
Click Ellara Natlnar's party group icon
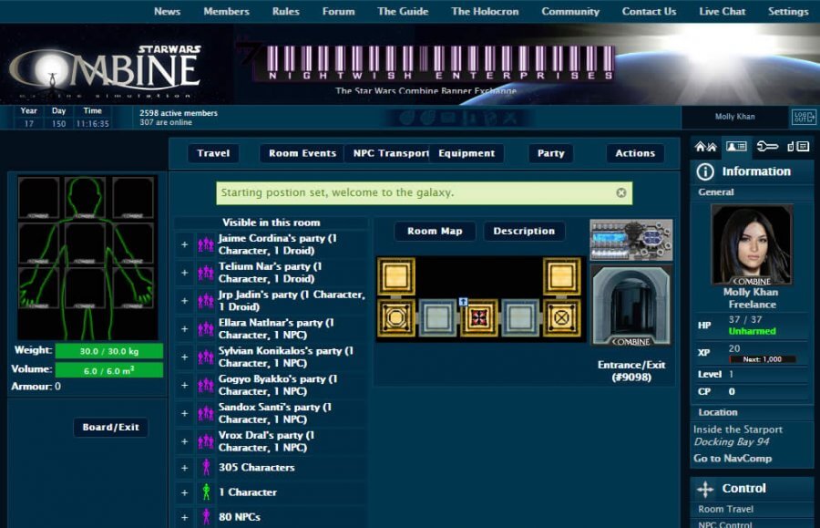pyautogui.click(x=206, y=329)
